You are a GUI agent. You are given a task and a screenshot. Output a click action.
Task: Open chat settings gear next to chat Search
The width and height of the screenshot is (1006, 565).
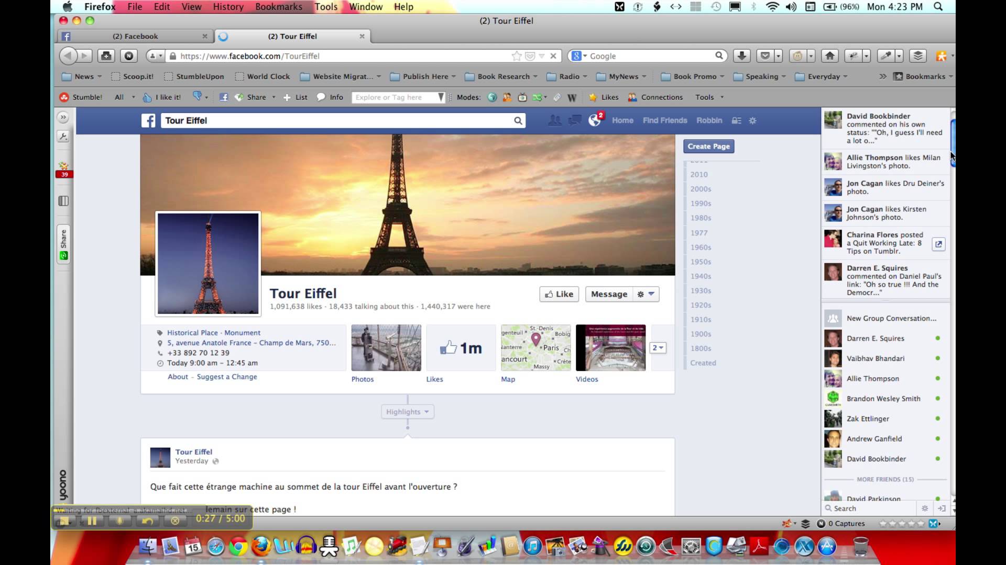coord(924,508)
